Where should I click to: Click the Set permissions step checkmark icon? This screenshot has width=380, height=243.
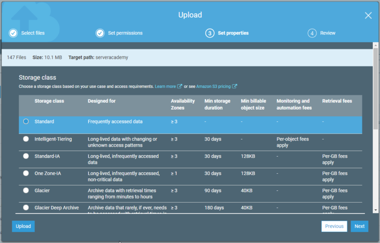pyautogui.click(x=100, y=33)
